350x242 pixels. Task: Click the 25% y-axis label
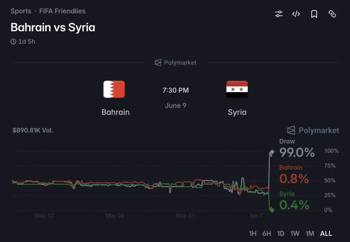(x=330, y=195)
